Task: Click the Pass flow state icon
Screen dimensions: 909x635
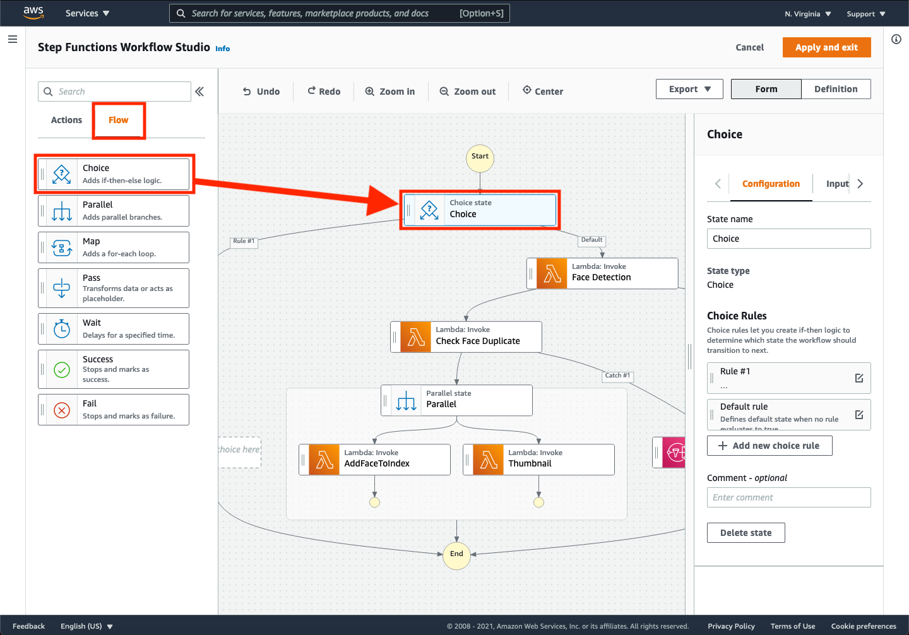Action: [x=62, y=288]
